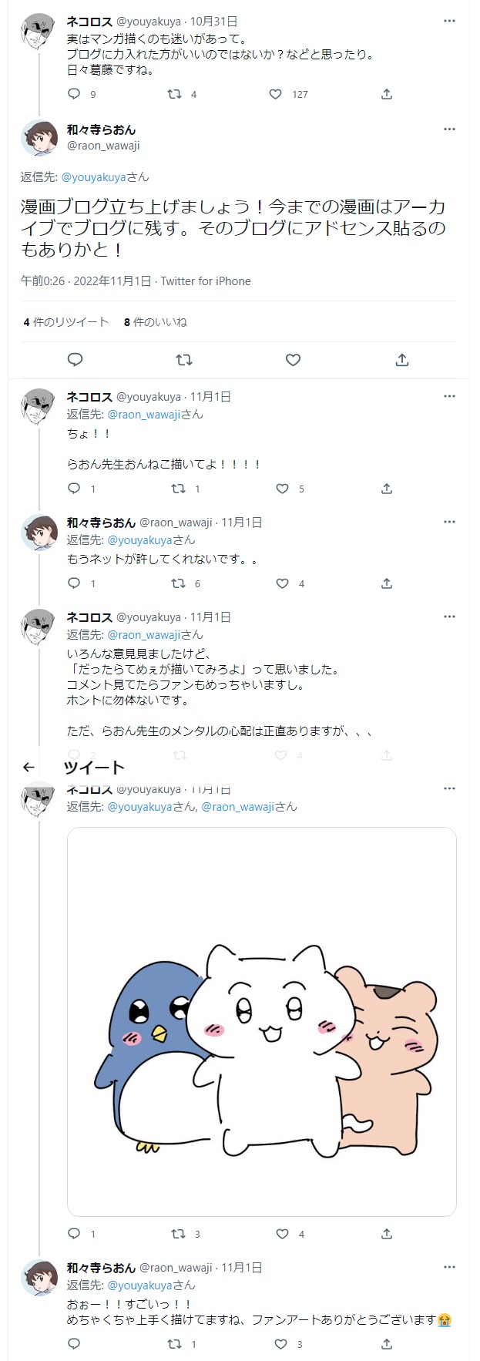Like the tweet with 127 likes
480x1361 pixels.
(x=276, y=94)
